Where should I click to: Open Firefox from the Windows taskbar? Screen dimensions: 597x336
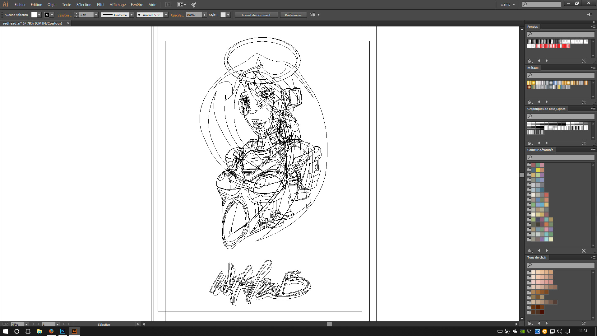click(x=51, y=331)
